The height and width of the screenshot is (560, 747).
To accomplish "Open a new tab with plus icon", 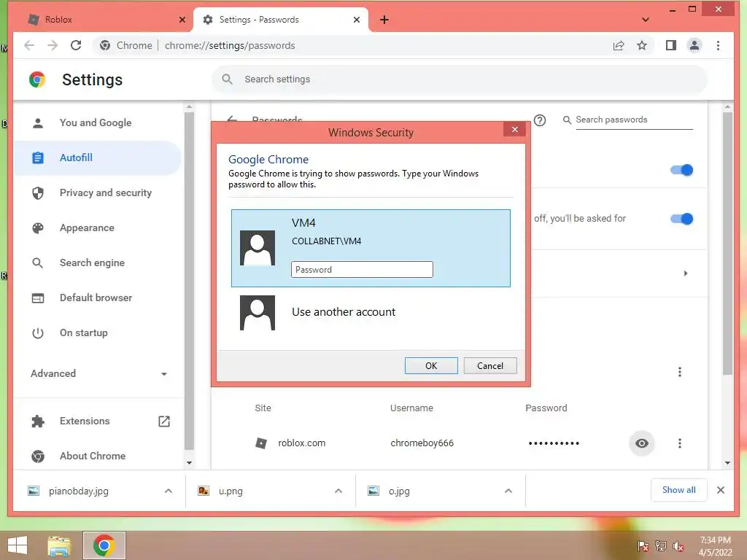I will pyautogui.click(x=384, y=20).
